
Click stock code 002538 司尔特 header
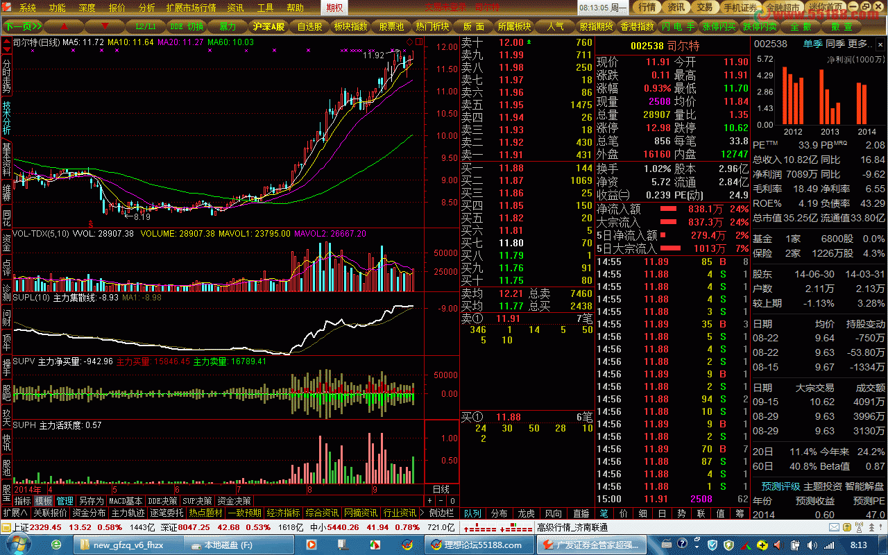tap(665, 46)
